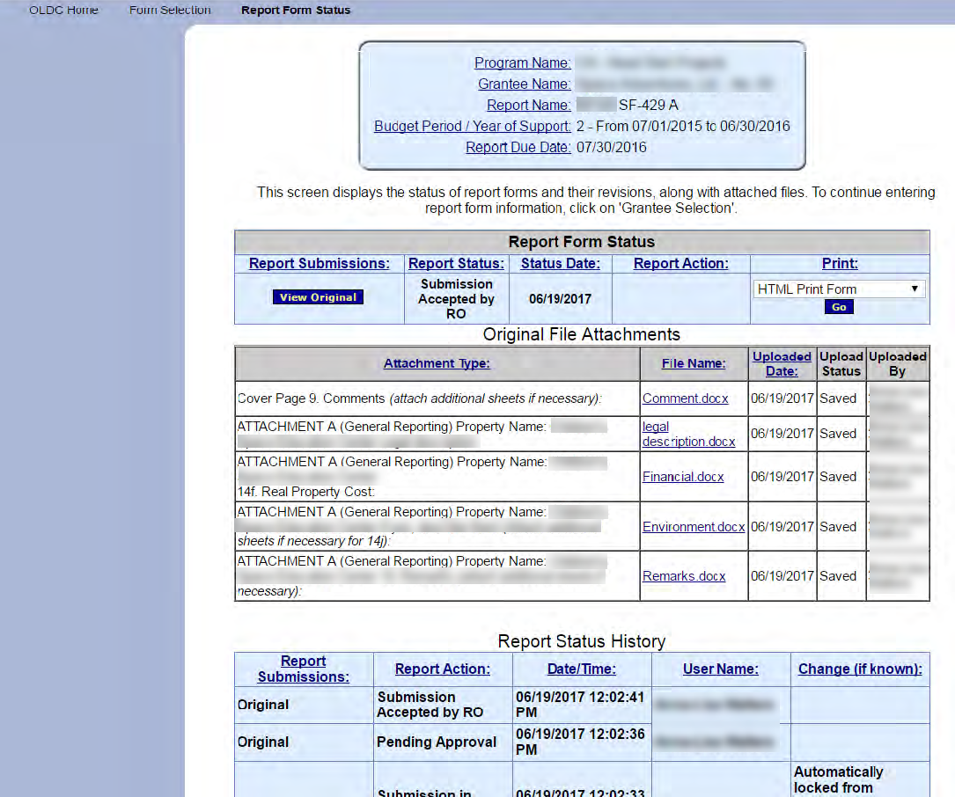Screen dimensions: 955x797
Task: Click the Report Due Date label link
Action: coord(518,147)
